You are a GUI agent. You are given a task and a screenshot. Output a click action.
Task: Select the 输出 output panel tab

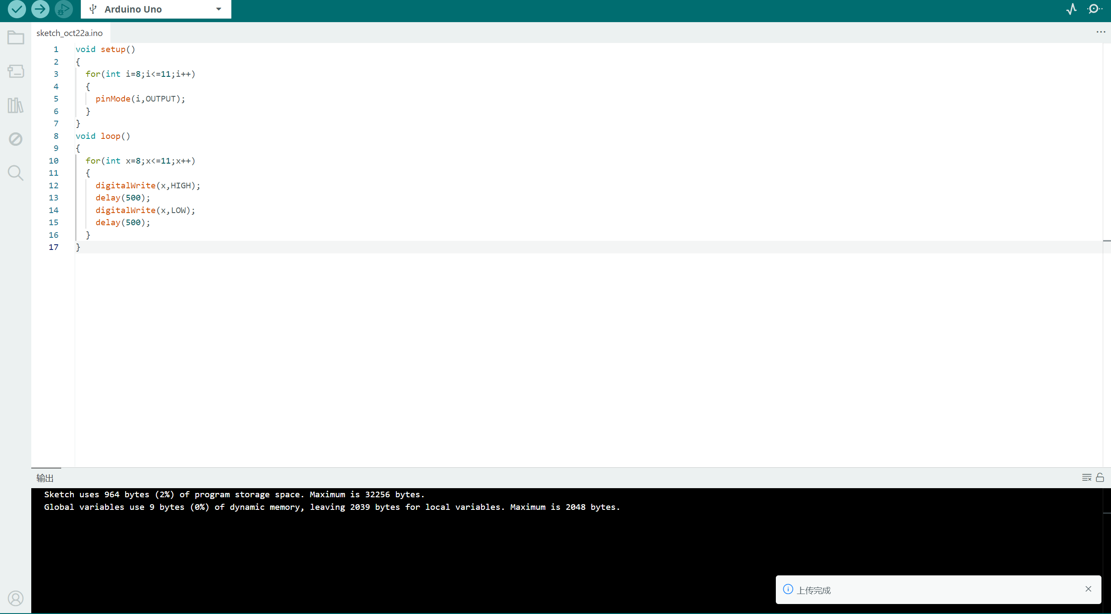click(x=45, y=478)
